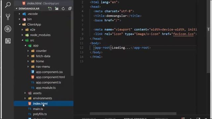Switch to the DEBUG CONSOLE panel tab

[x=135, y=118]
